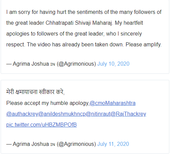Visit the @anildeshmukhncp profile mention
Screen dimensions: 171x155
pyautogui.click(x=62, y=114)
